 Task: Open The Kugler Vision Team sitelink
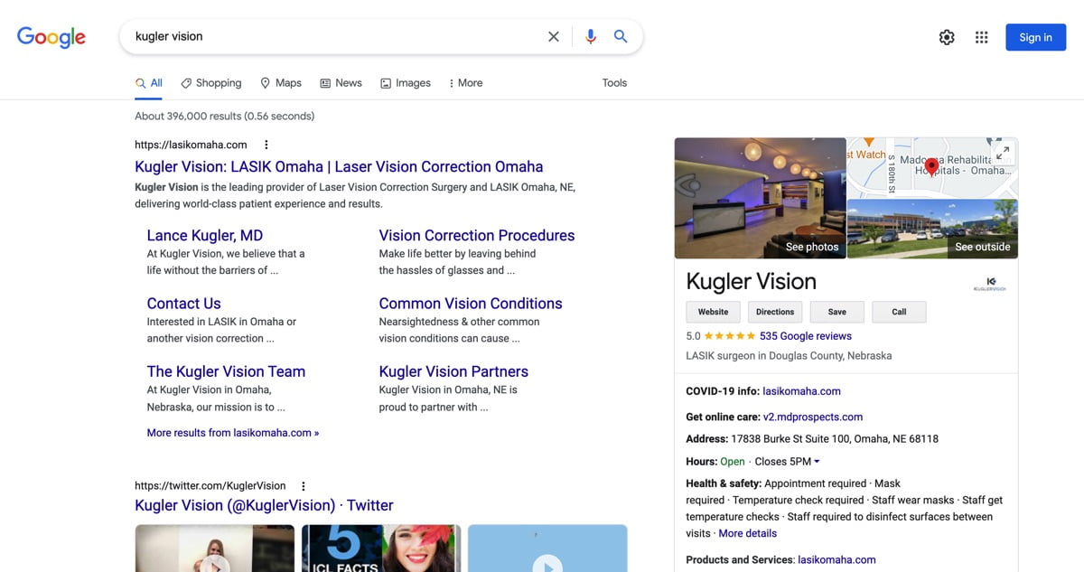point(226,371)
